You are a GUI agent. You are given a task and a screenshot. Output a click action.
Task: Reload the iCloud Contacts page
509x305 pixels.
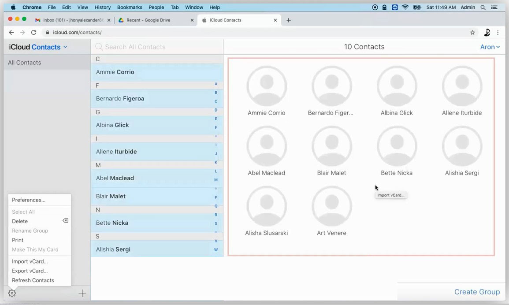click(34, 32)
